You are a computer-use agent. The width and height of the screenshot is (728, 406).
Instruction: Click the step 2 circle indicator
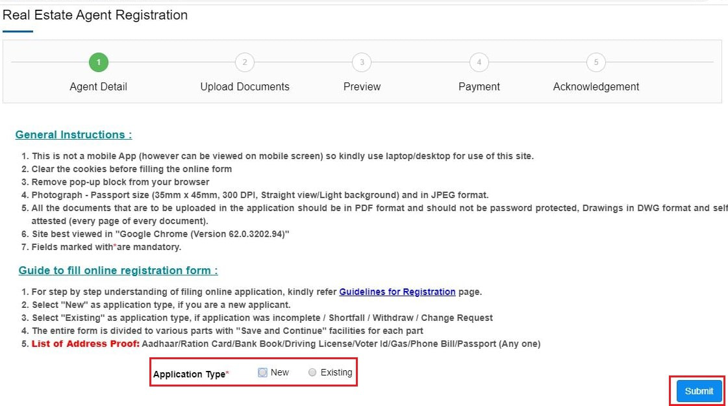pos(245,62)
